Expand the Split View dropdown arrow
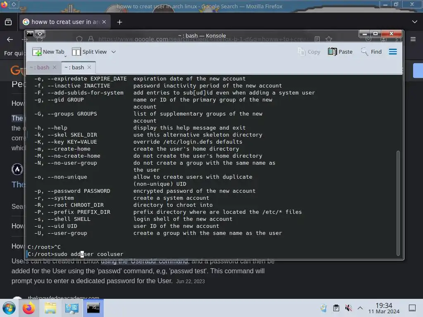The image size is (423, 317). [x=114, y=52]
